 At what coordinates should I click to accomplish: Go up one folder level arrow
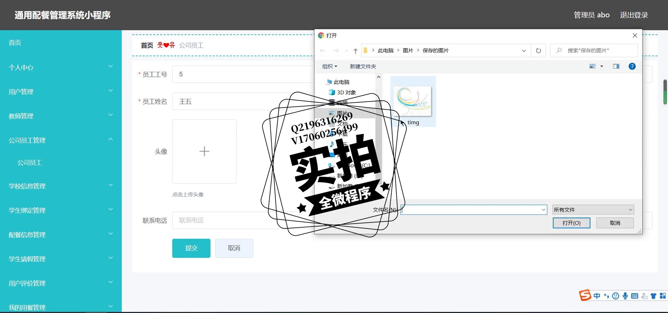pyautogui.click(x=356, y=51)
